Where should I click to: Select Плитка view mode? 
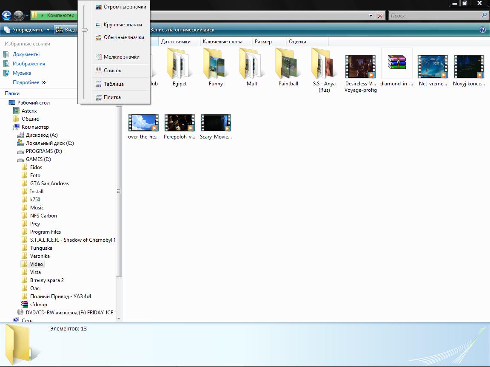(x=112, y=97)
